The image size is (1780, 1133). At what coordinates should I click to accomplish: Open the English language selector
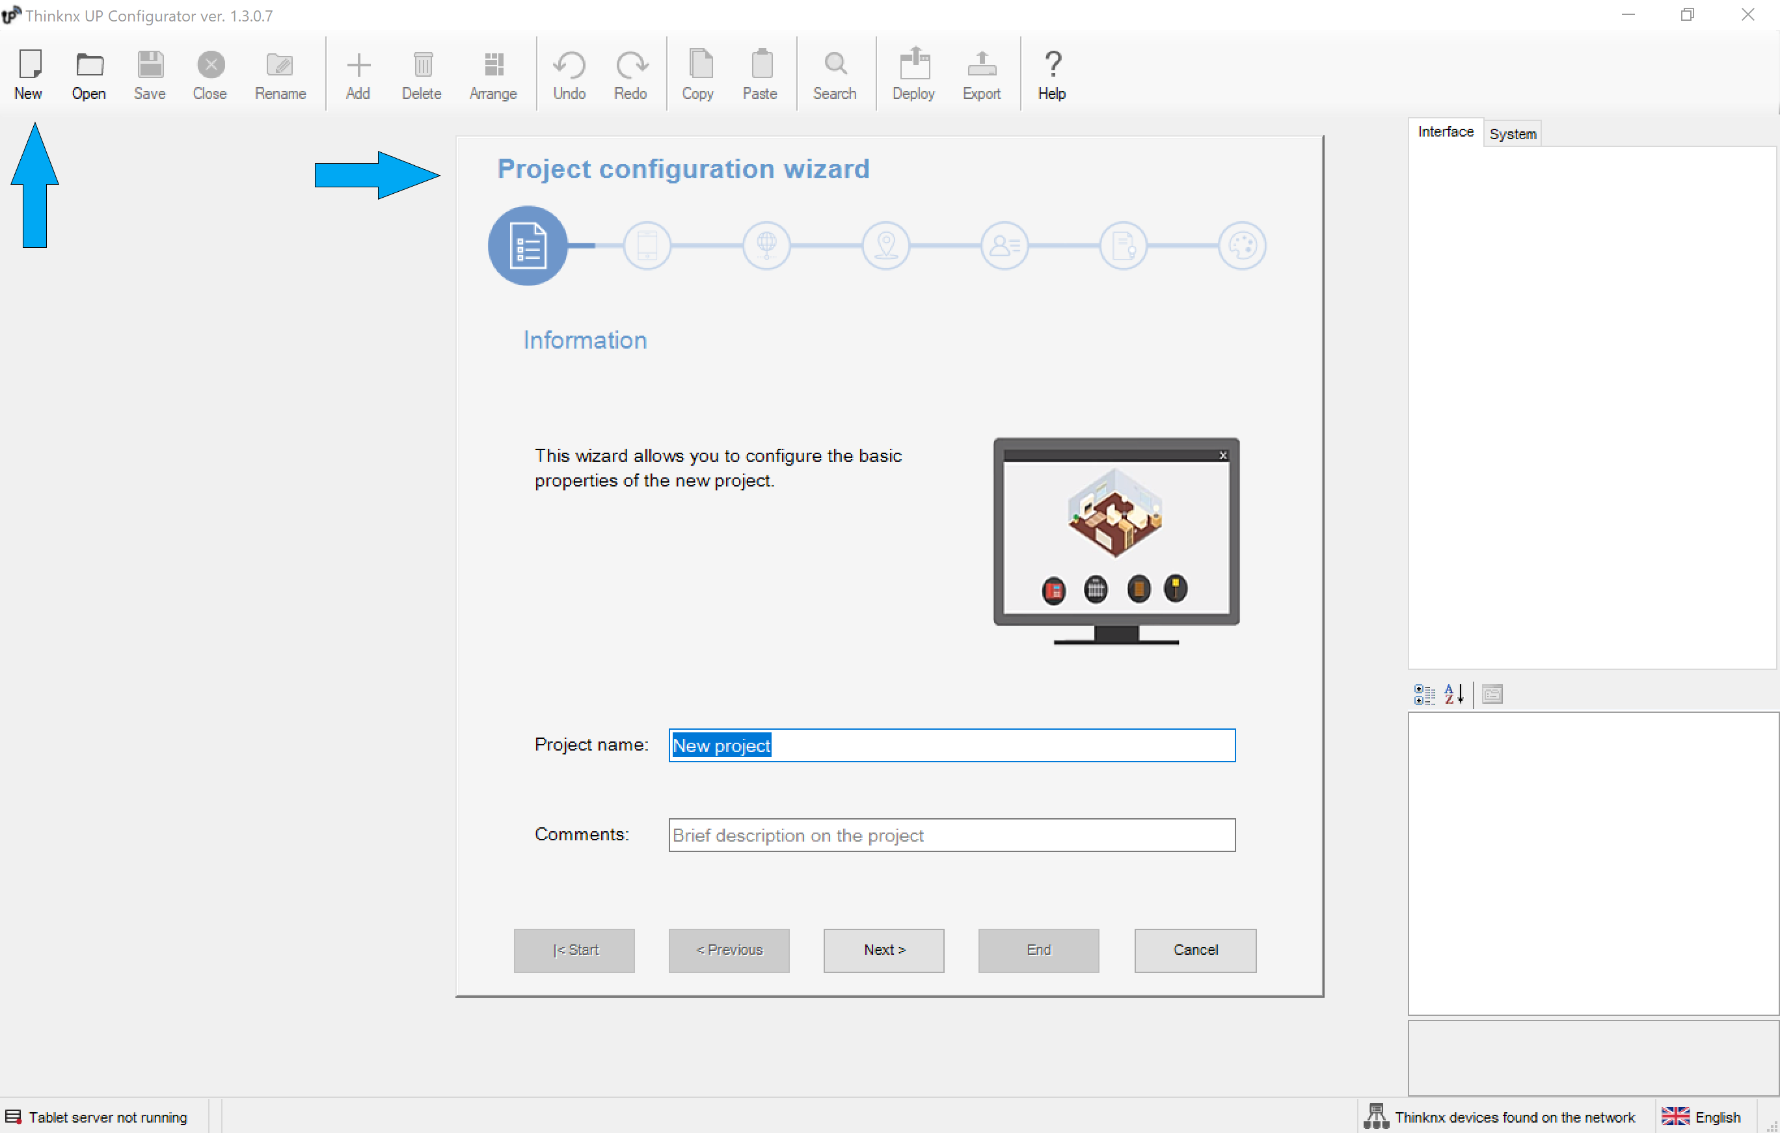[x=1701, y=1117]
